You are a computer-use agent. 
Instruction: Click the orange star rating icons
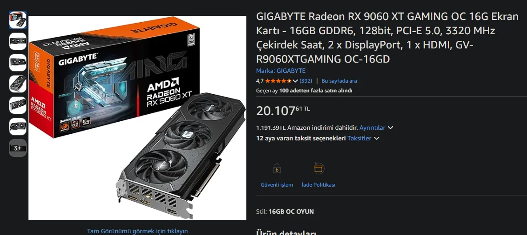pos(278,81)
